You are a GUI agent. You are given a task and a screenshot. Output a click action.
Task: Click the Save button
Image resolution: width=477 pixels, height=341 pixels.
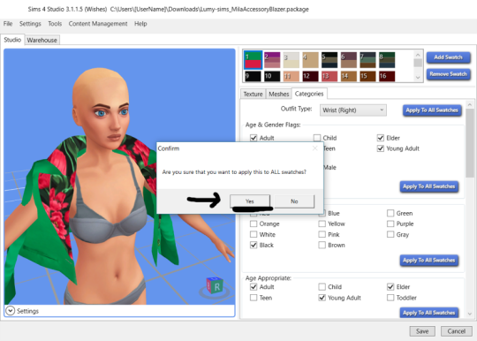pyautogui.click(x=422, y=331)
